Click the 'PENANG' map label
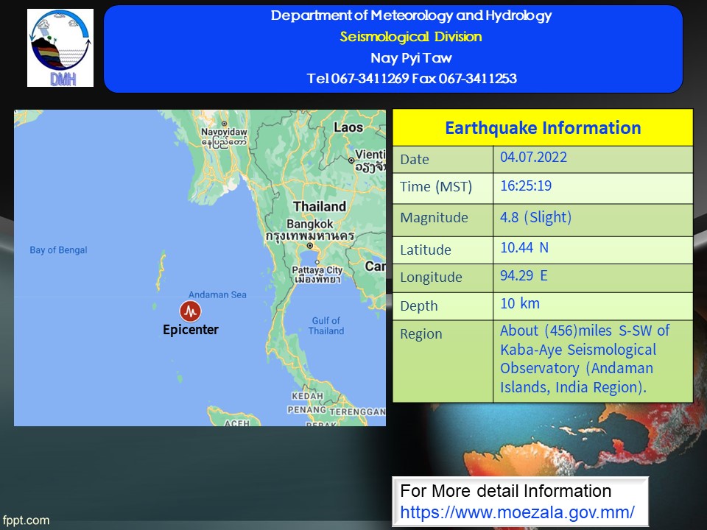 [x=306, y=410]
